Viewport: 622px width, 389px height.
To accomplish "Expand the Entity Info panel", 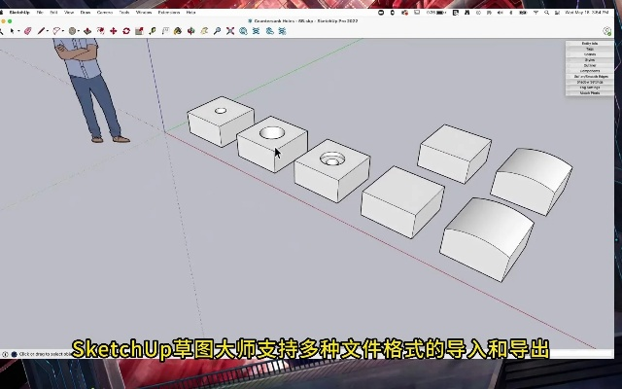I will pos(590,44).
